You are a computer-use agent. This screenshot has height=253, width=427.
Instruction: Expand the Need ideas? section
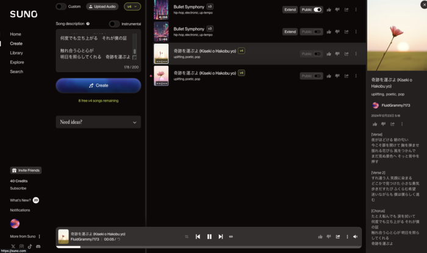pyautogui.click(x=98, y=122)
